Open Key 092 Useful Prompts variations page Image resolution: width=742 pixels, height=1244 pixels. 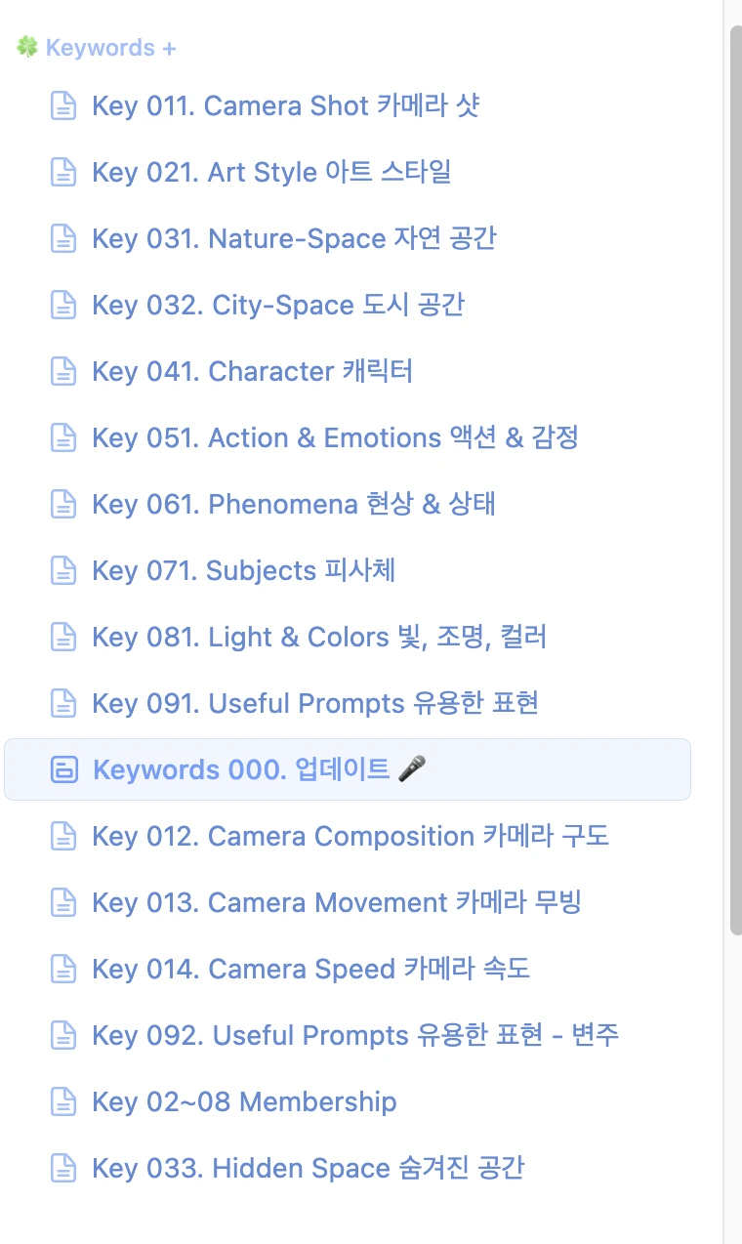coord(355,1035)
